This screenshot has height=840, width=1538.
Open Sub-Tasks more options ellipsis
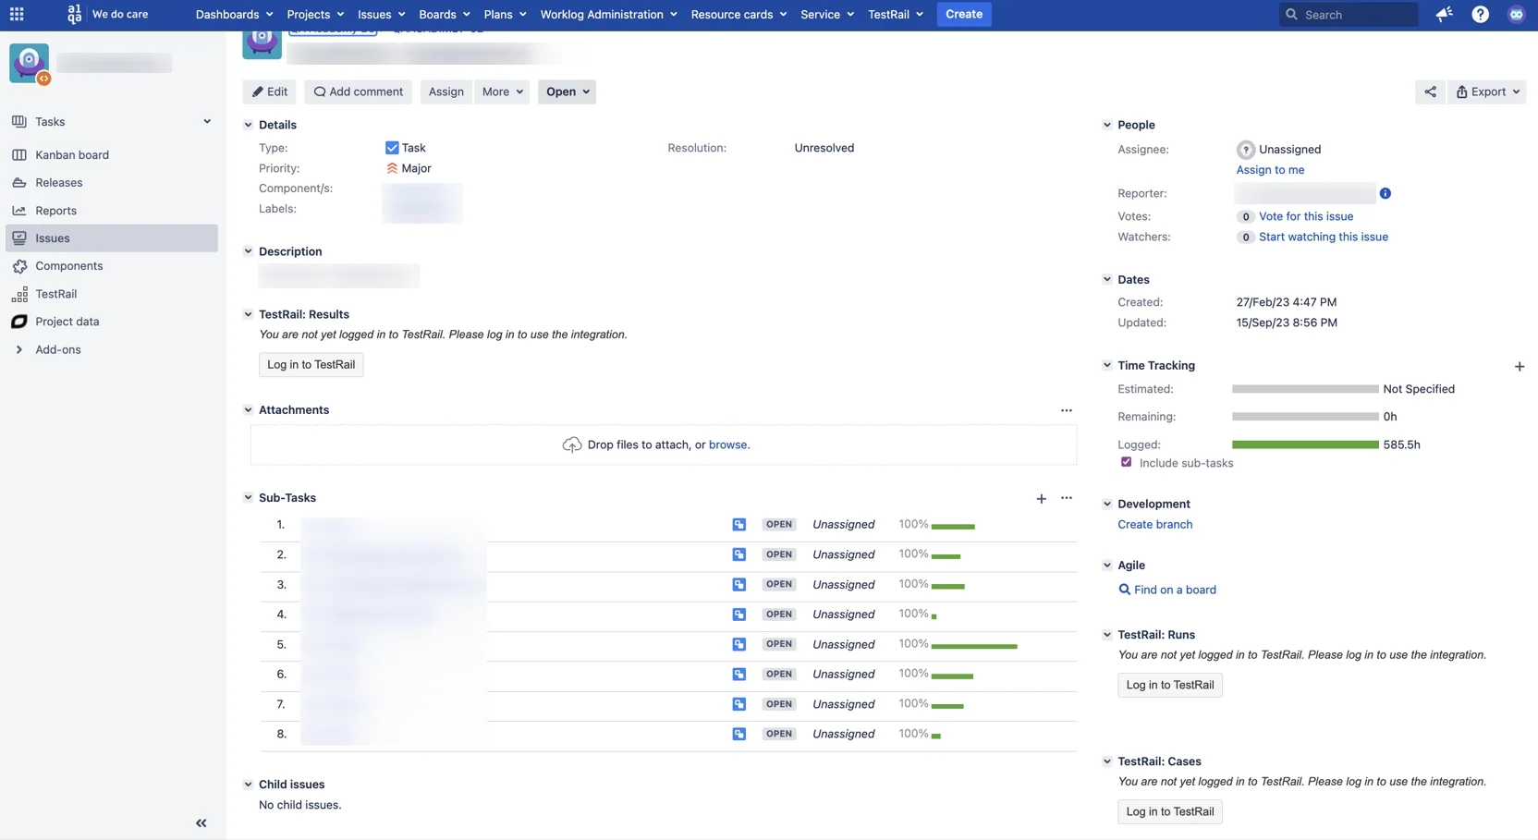point(1066,498)
